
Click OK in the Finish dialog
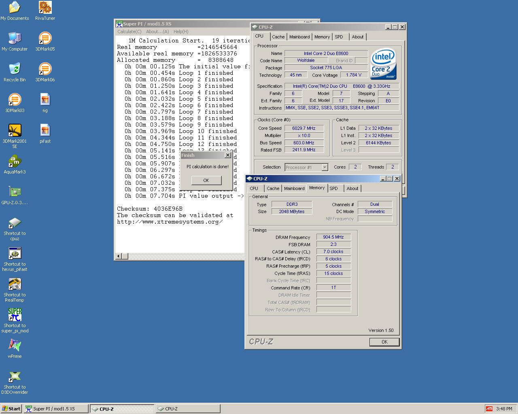click(x=206, y=180)
